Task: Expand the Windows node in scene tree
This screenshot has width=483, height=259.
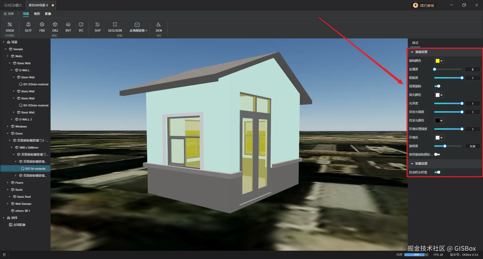Action: point(7,126)
